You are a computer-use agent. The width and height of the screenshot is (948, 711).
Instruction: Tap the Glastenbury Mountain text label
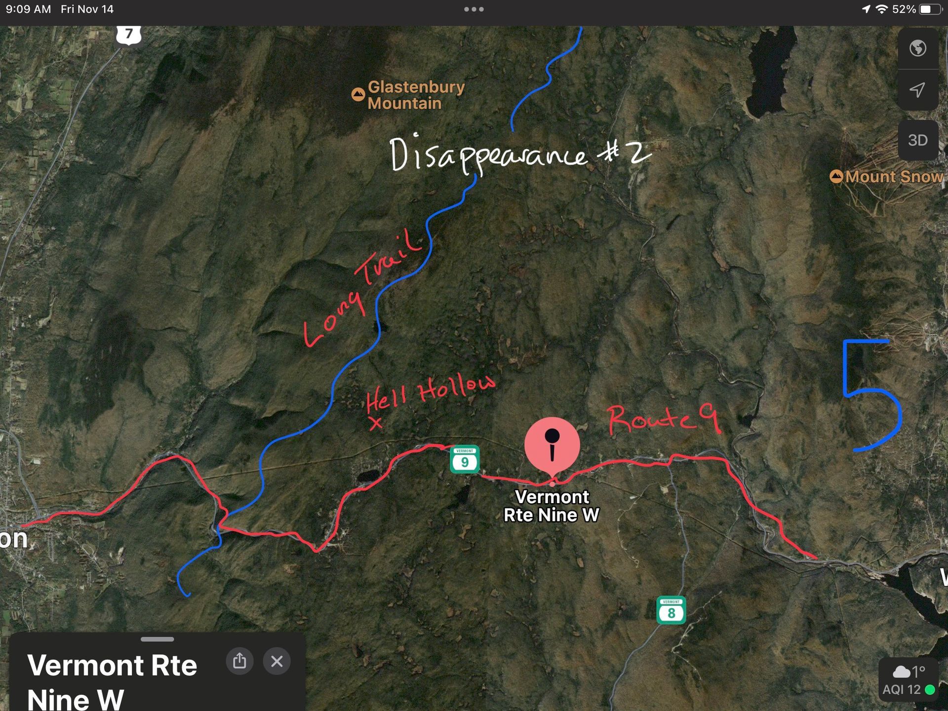(x=416, y=95)
